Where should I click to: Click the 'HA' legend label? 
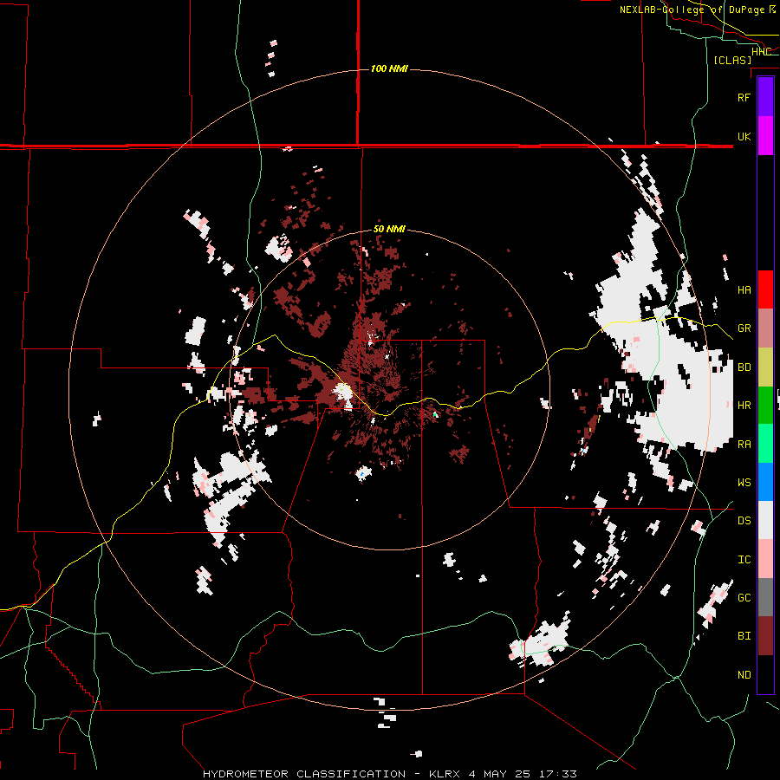pyautogui.click(x=744, y=290)
